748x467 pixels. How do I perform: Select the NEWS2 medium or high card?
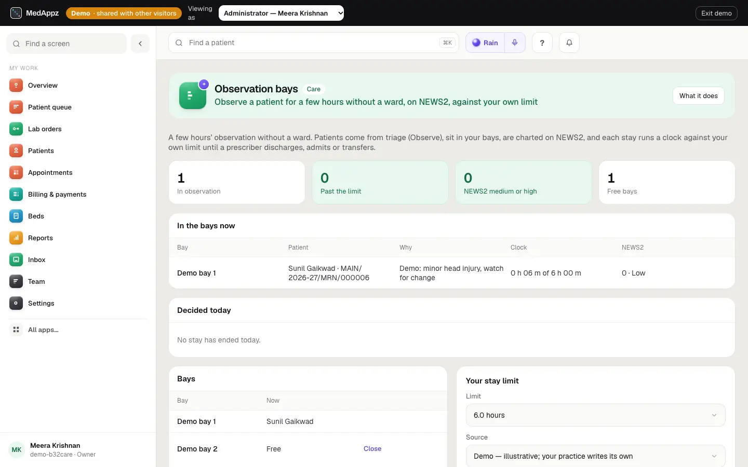point(524,182)
